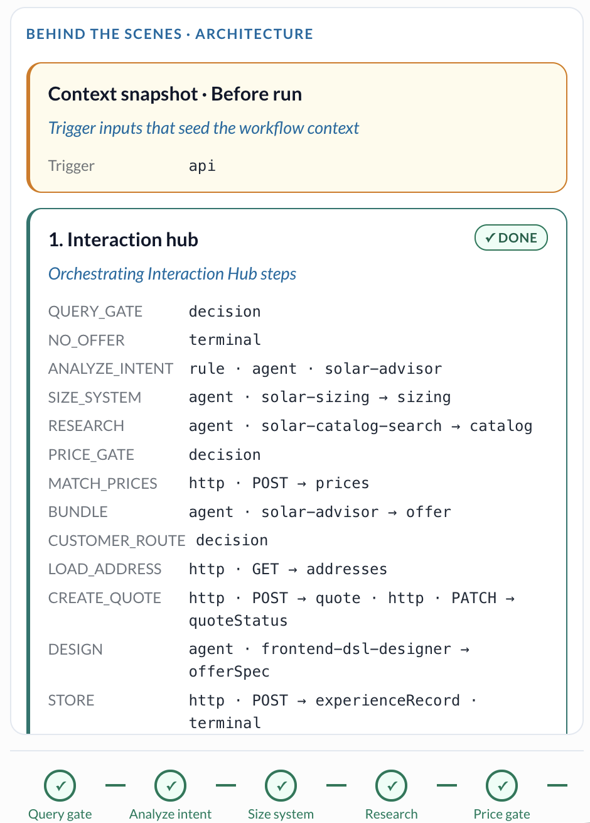Click the Trigger value api

pyautogui.click(x=203, y=166)
